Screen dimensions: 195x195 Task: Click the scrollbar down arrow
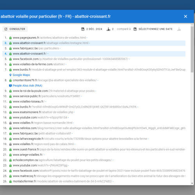point(192,183)
